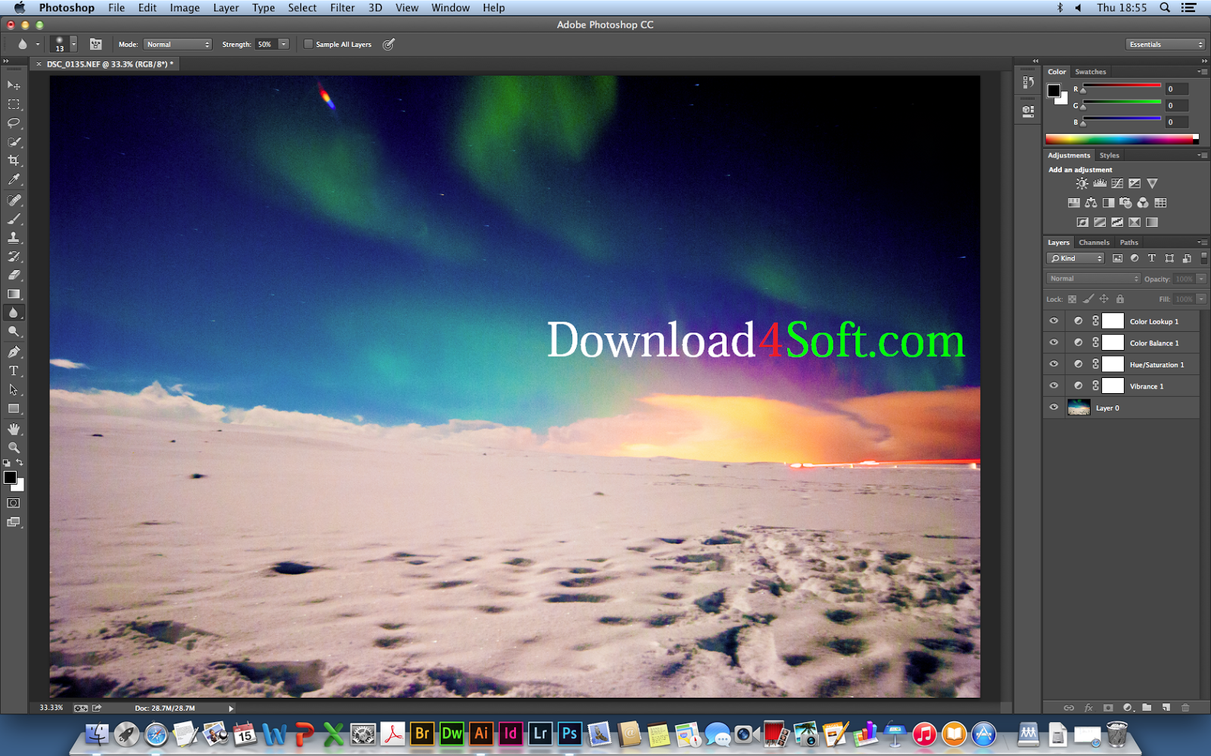The width and height of the screenshot is (1211, 756).
Task: Select the Hand tool
Action: tap(14, 429)
